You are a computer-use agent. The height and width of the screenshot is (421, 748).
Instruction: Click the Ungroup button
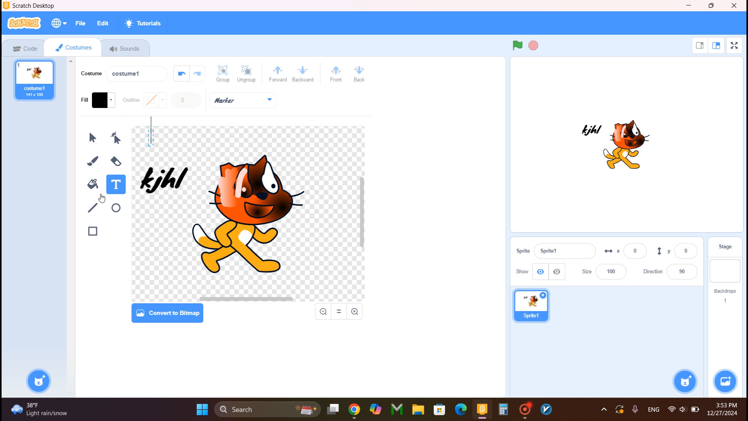(x=246, y=74)
